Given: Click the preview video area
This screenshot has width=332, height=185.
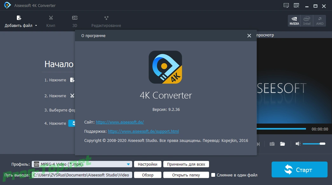Looking at the screenshot, I should (x=294, y=81).
